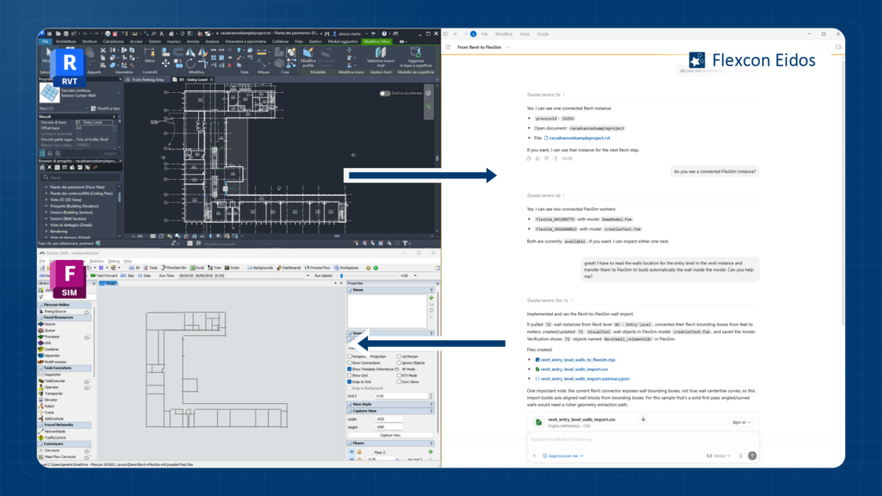Screen dimensions: 882x496
Task: Click the filter icon in Revit status bar
Action: pos(405,244)
